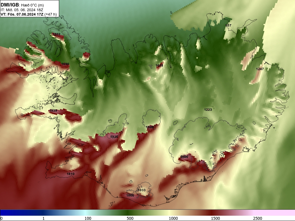The height and width of the screenshot is (221, 295).
Task: Click the 1628 value label
Action: tap(159, 65)
